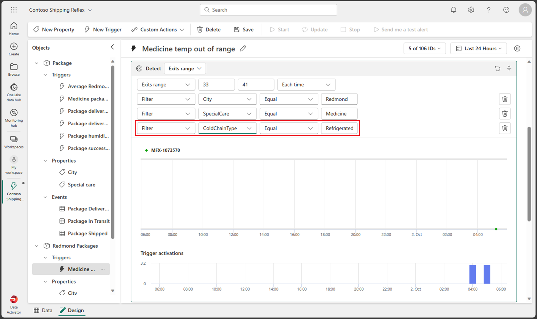Switch to Design tab

tap(72, 310)
